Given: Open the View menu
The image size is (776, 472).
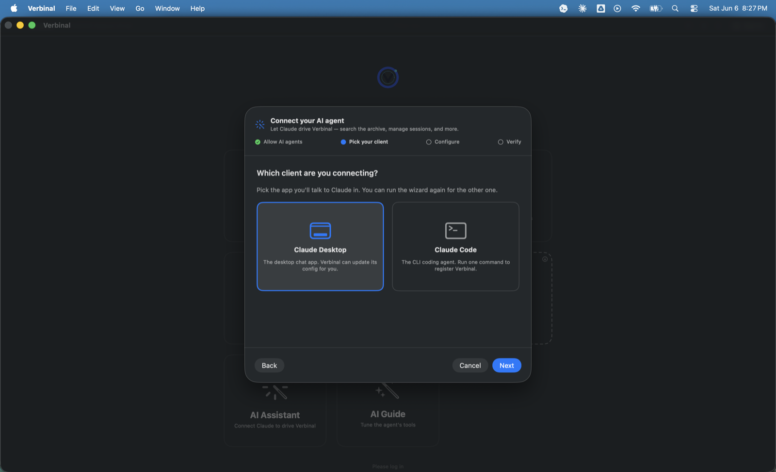Looking at the screenshot, I should click(x=117, y=8).
